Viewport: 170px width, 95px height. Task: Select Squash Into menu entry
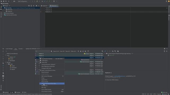[x=52, y=80]
